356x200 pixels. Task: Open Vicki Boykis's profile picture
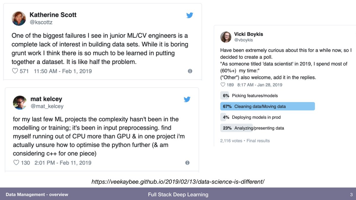(x=226, y=37)
